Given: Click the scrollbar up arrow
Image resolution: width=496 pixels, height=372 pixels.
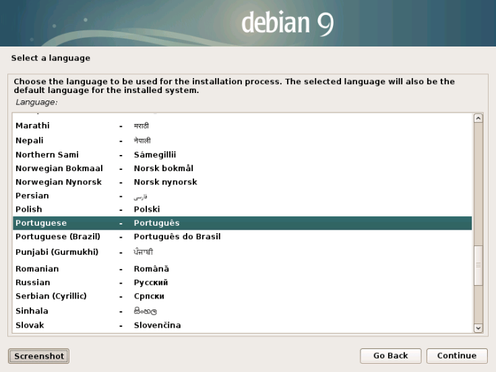Looking at the screenshot, I should [x=478, y=118].
